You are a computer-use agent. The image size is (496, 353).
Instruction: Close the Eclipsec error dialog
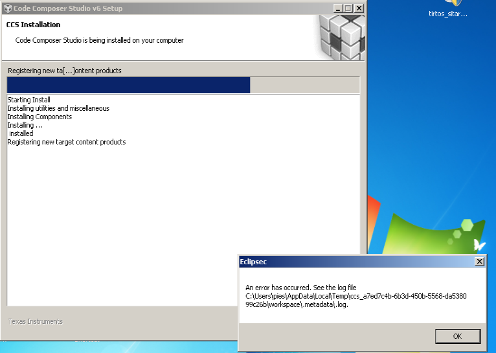pyautogui.click(x=480, y=262)
